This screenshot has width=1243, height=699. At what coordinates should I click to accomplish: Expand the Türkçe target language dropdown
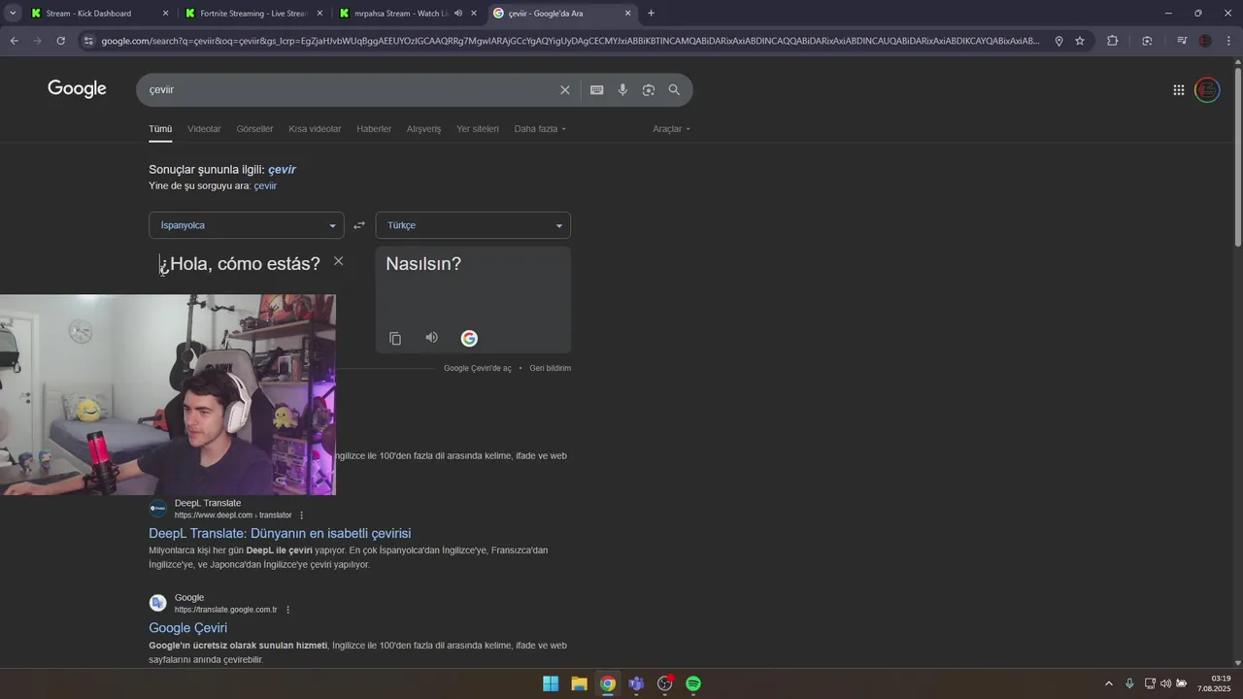point(473,225)
